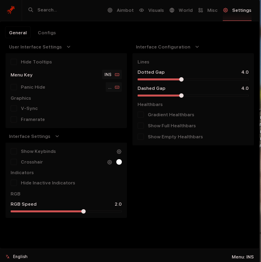Click the Dotted Gap value 4.0
The width and height of the screenshot is (261, 262).
[245, 72]
